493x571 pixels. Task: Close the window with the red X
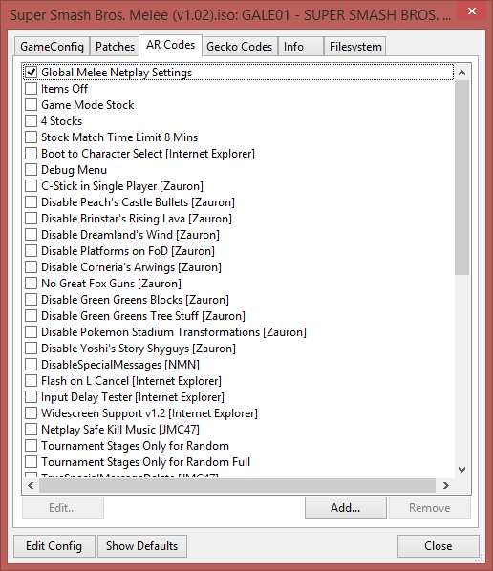click(x=472, y=11)
